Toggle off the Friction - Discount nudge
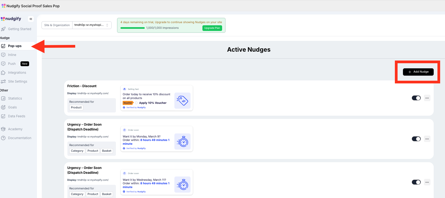 pos(416,98)
